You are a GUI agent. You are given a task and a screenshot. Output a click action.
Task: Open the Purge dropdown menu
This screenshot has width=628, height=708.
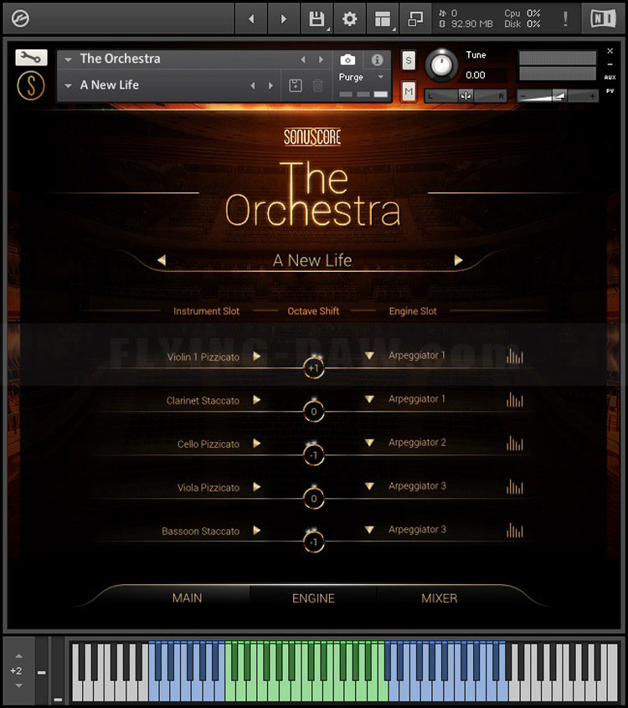coord(362,77)
